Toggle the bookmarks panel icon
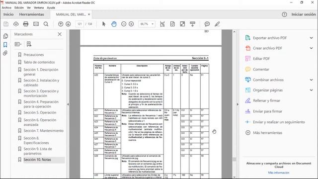The height and width of the screenshot is (179, 318). click(5, 45)
